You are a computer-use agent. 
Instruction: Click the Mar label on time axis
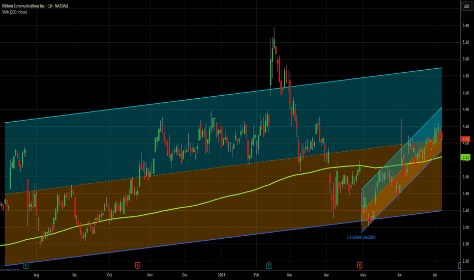289,275
